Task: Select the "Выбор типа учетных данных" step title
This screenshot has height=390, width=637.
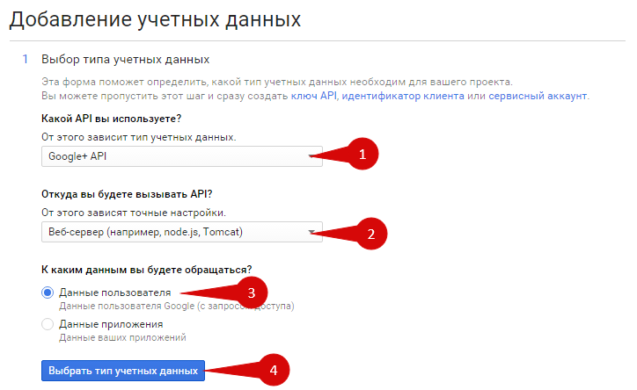Action: pyautogui.click(x=125, y=60)
